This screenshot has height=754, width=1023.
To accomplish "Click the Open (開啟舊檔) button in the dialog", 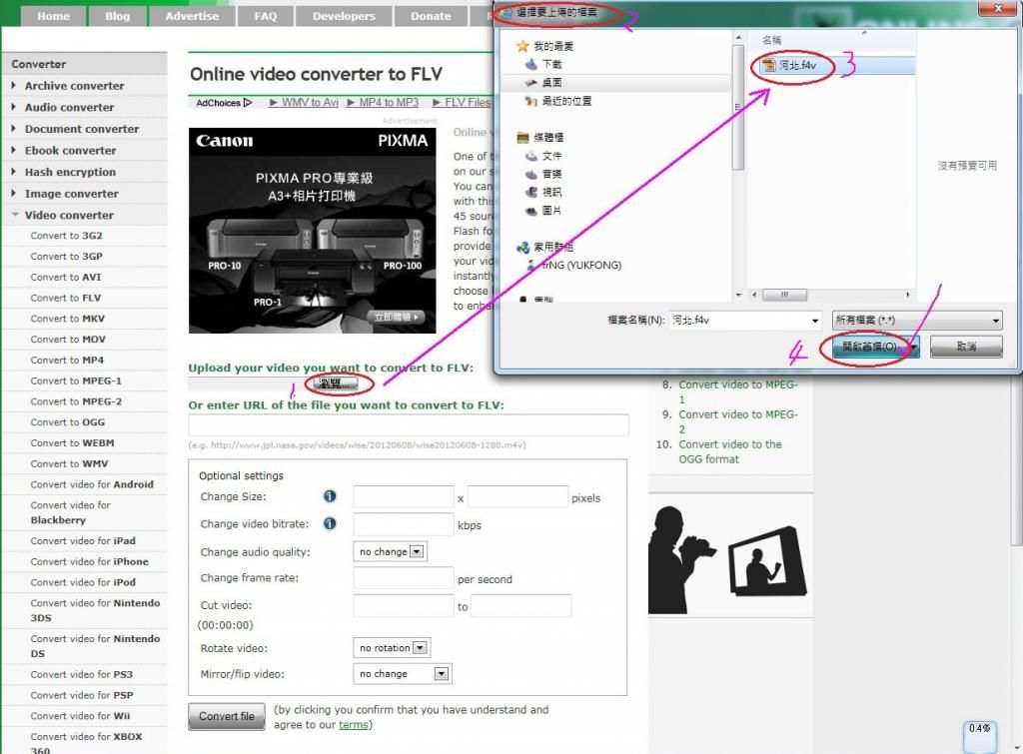I will tap(870, 347).
